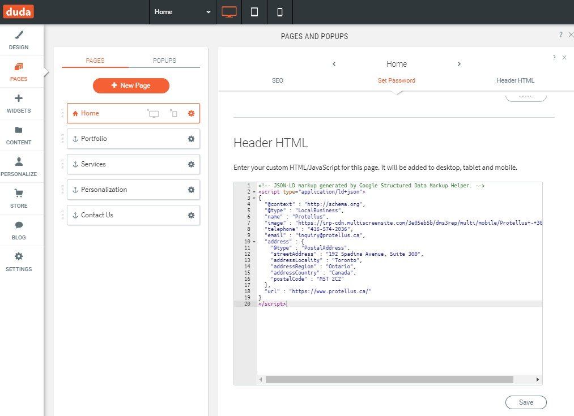Screen dimensions: 574x416
Task: Click the partially hidden upper Save button
Action: (526, 97)
